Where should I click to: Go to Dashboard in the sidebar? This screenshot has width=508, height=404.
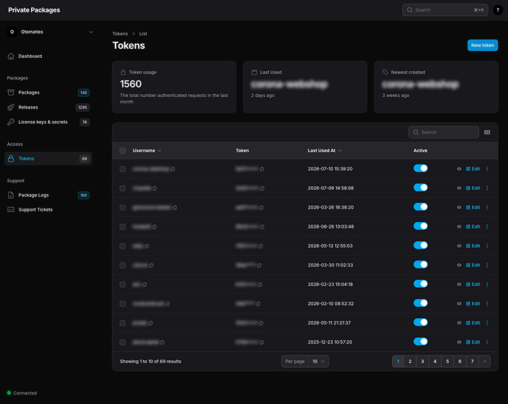pos(48,56)
